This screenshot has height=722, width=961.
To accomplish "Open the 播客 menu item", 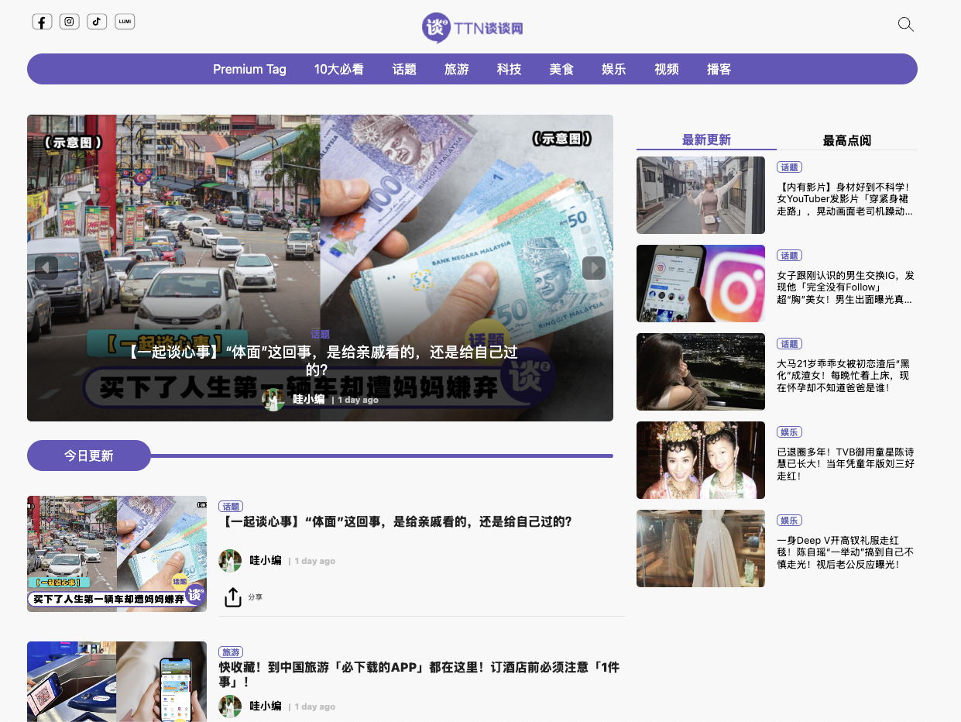I will [x=719, y=69].
